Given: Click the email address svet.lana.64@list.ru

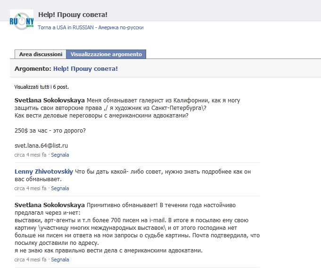Looking at the screenshot, I should [x=41, y=145].
